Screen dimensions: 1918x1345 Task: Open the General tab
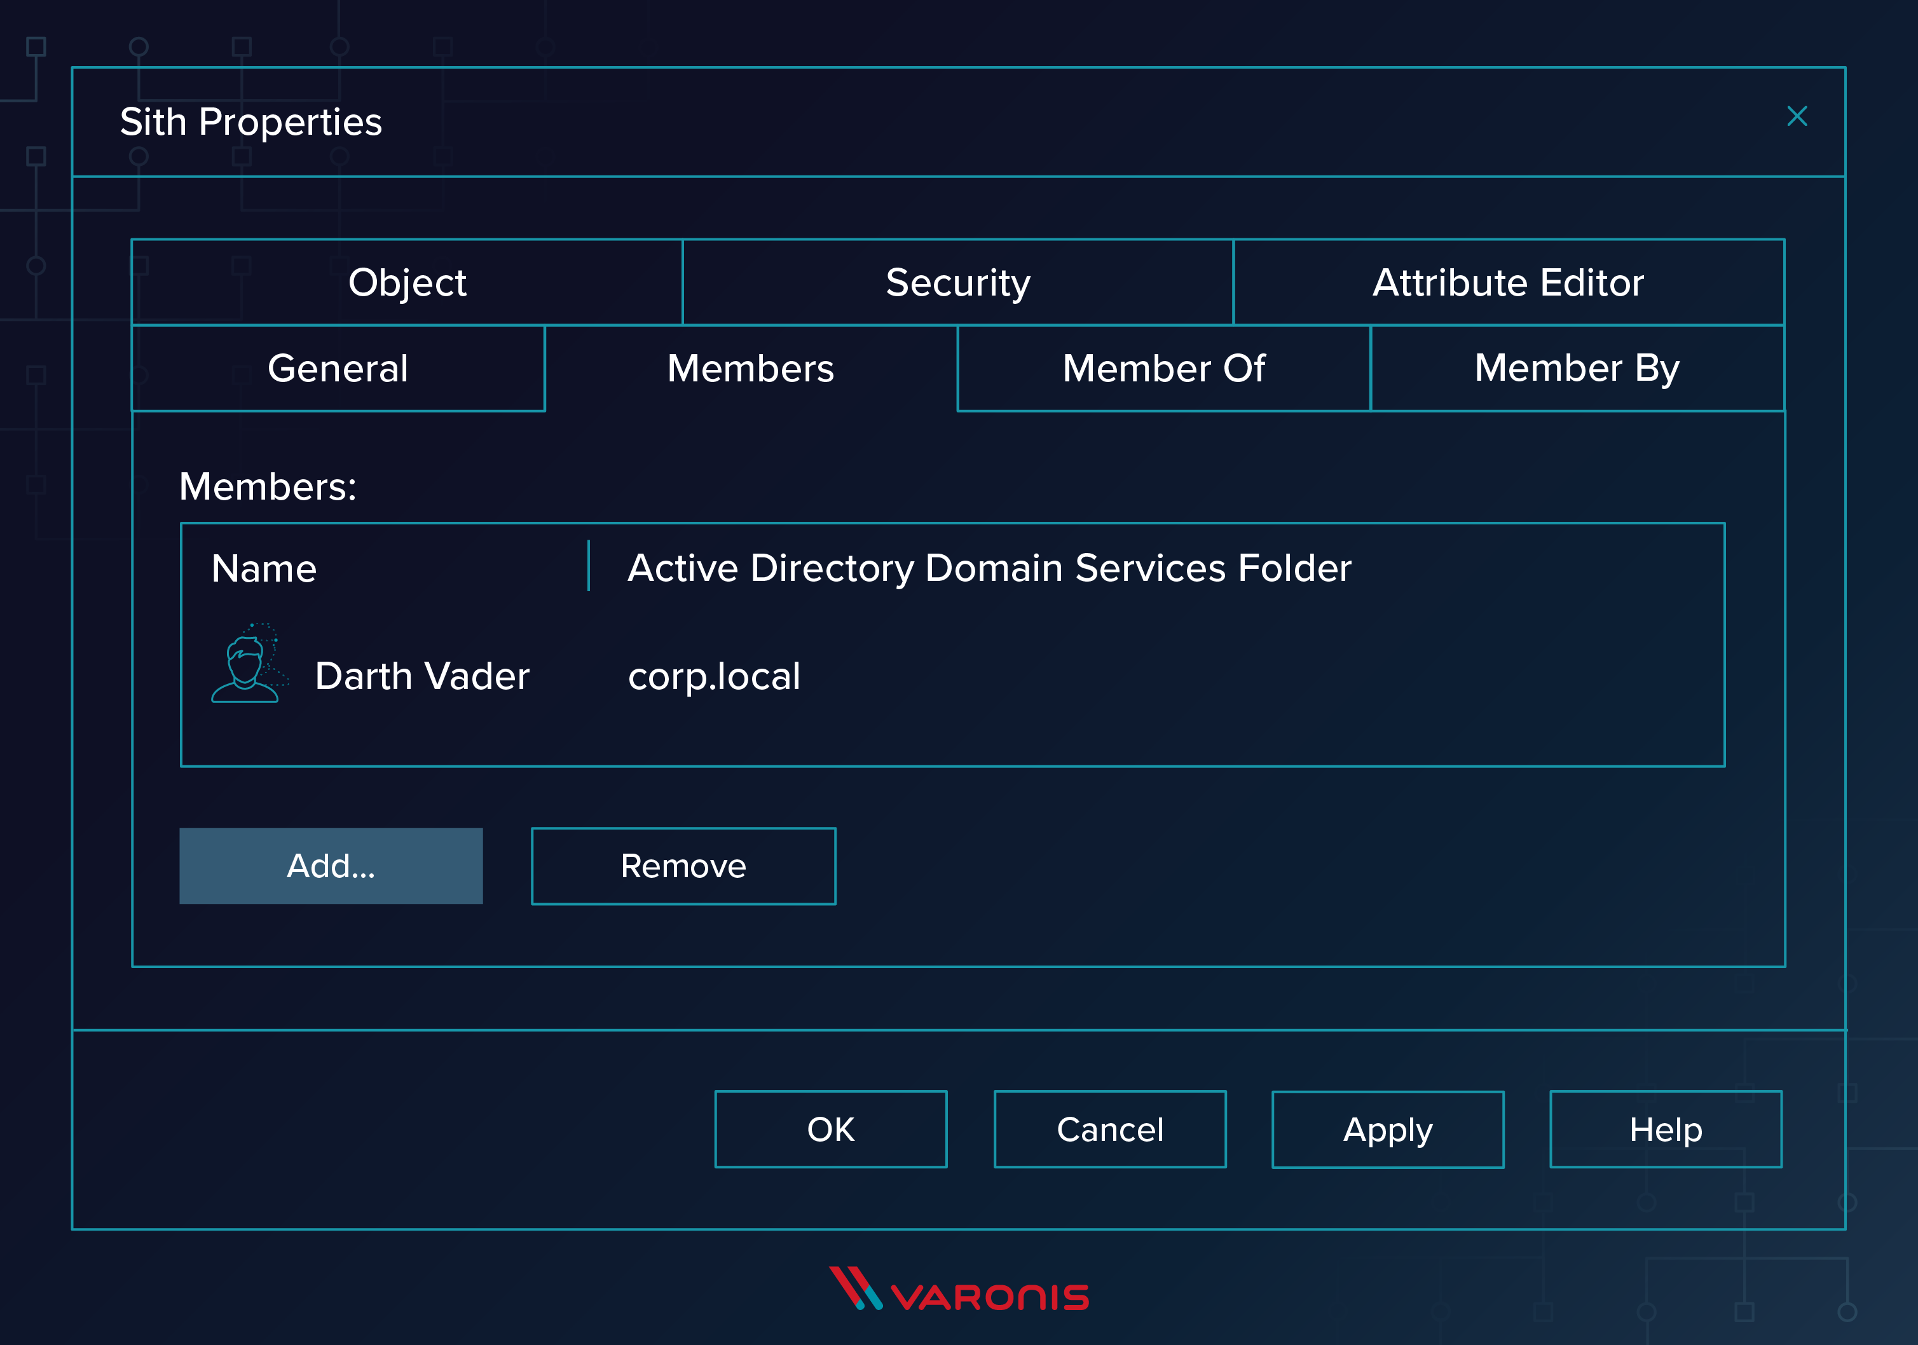point(338,369)
